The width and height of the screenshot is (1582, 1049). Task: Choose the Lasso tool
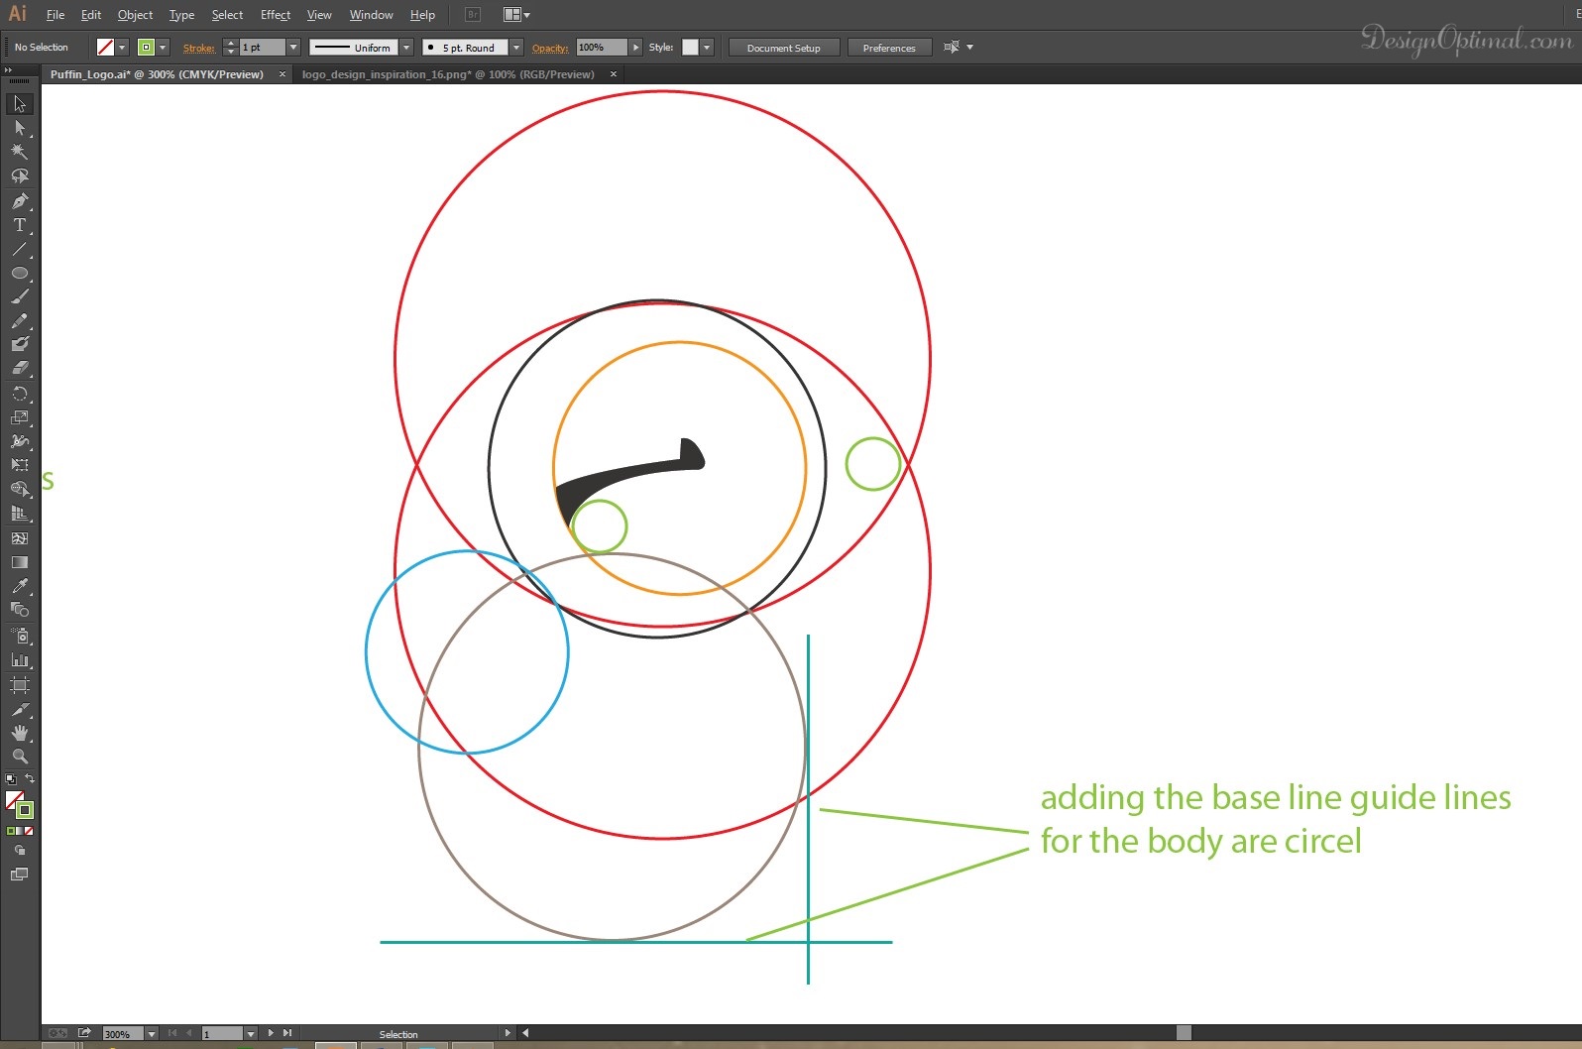click(20, 175)
